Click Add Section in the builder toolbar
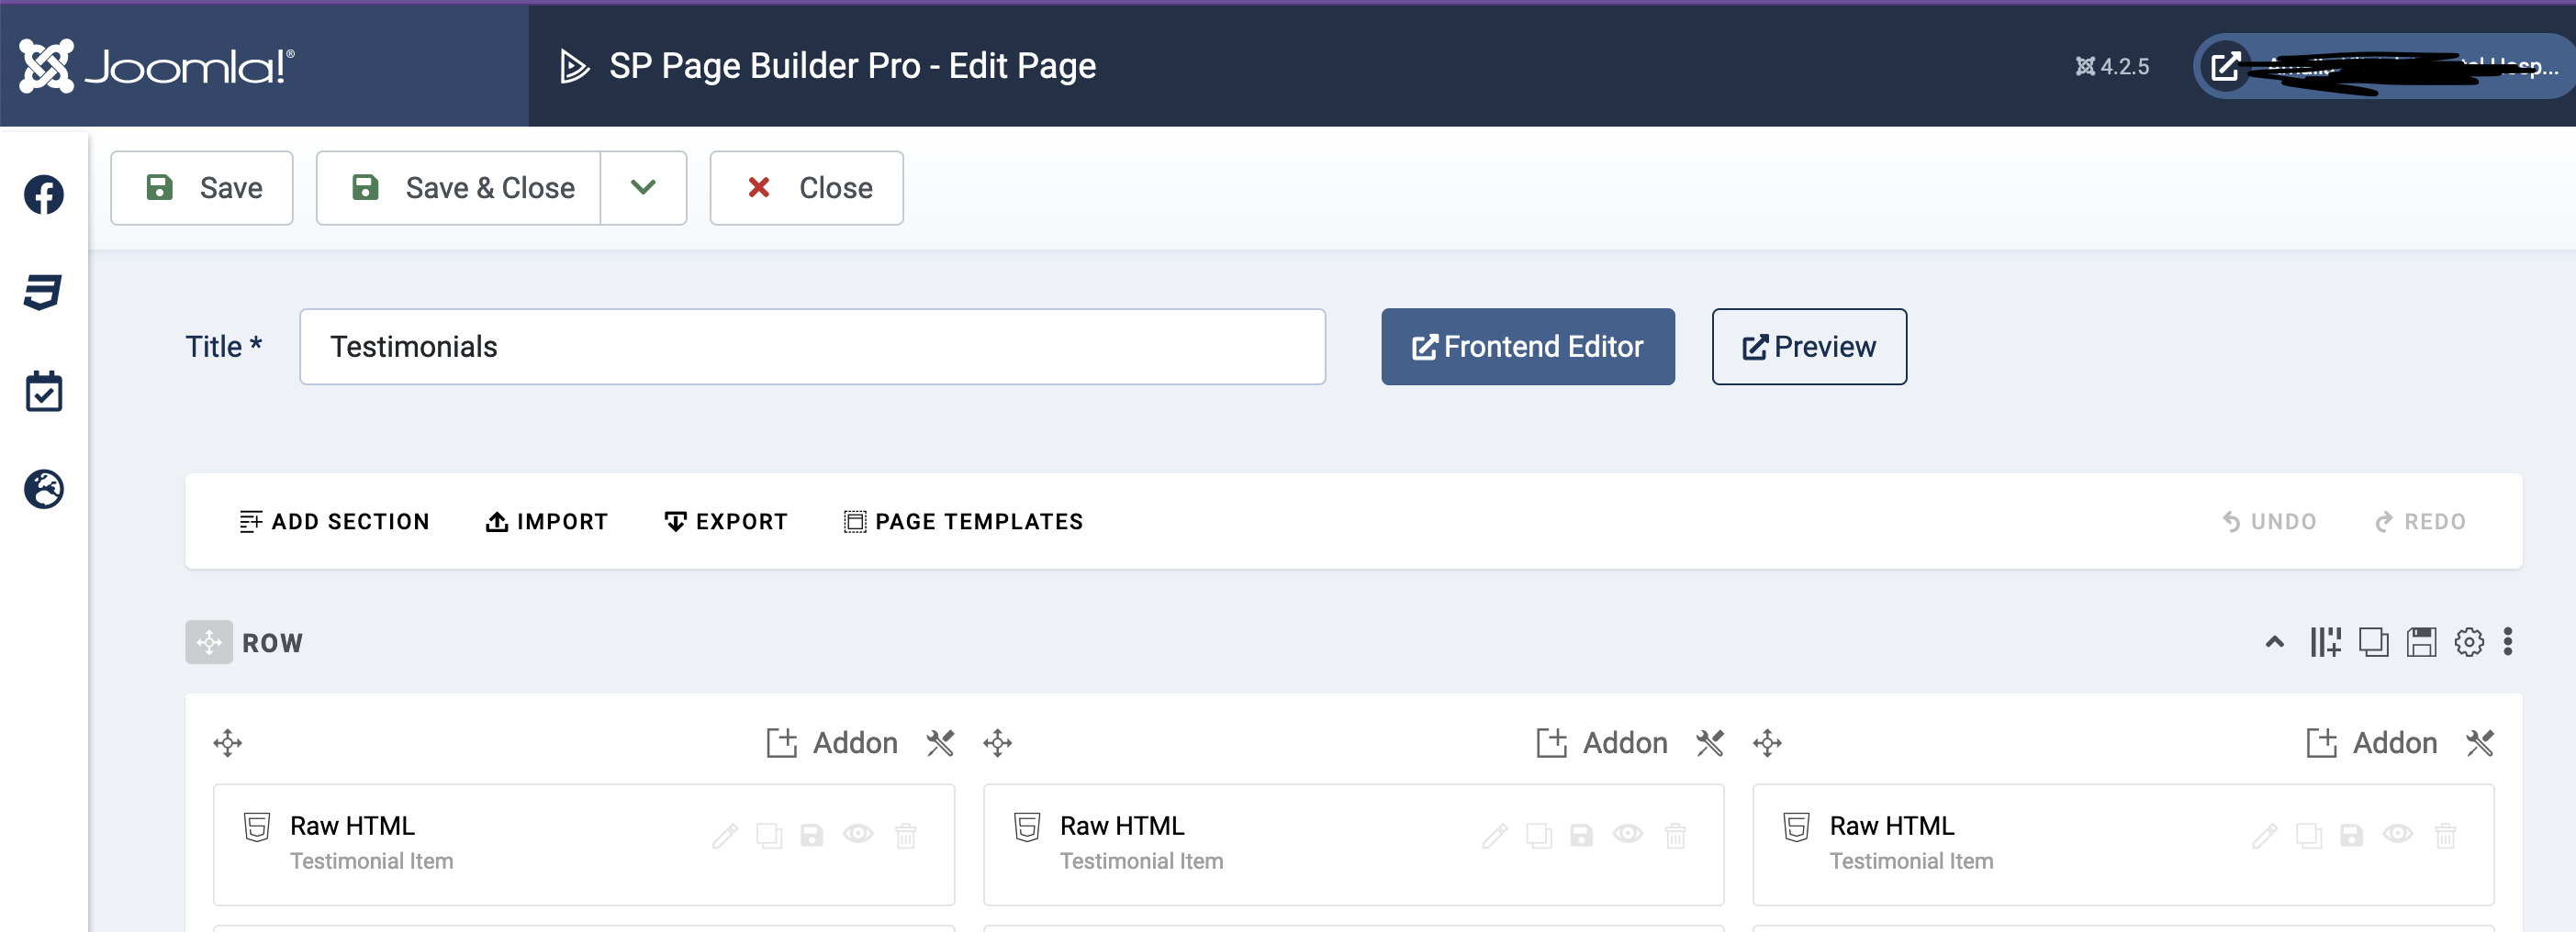The width and height of the screenshot is (2576, 932). pos(335,521)
